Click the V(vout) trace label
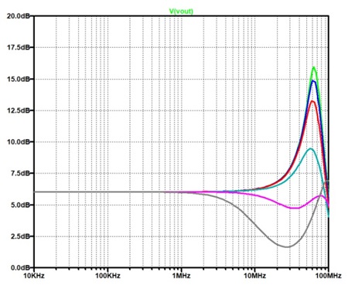Image resolution: width=348 pixels, height=285 pixels. point(181,11)
